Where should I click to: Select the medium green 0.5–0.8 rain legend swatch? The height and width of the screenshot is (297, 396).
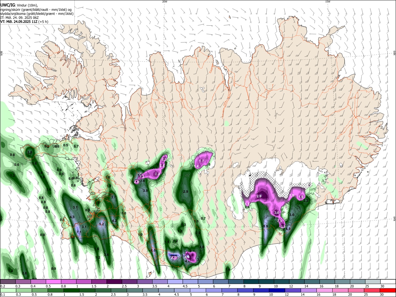pos(40,290)
